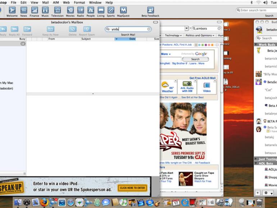The height and width of the screenshot is (208, 277).
Task: Select the green color theme swatch in browser
Action: 203,45
